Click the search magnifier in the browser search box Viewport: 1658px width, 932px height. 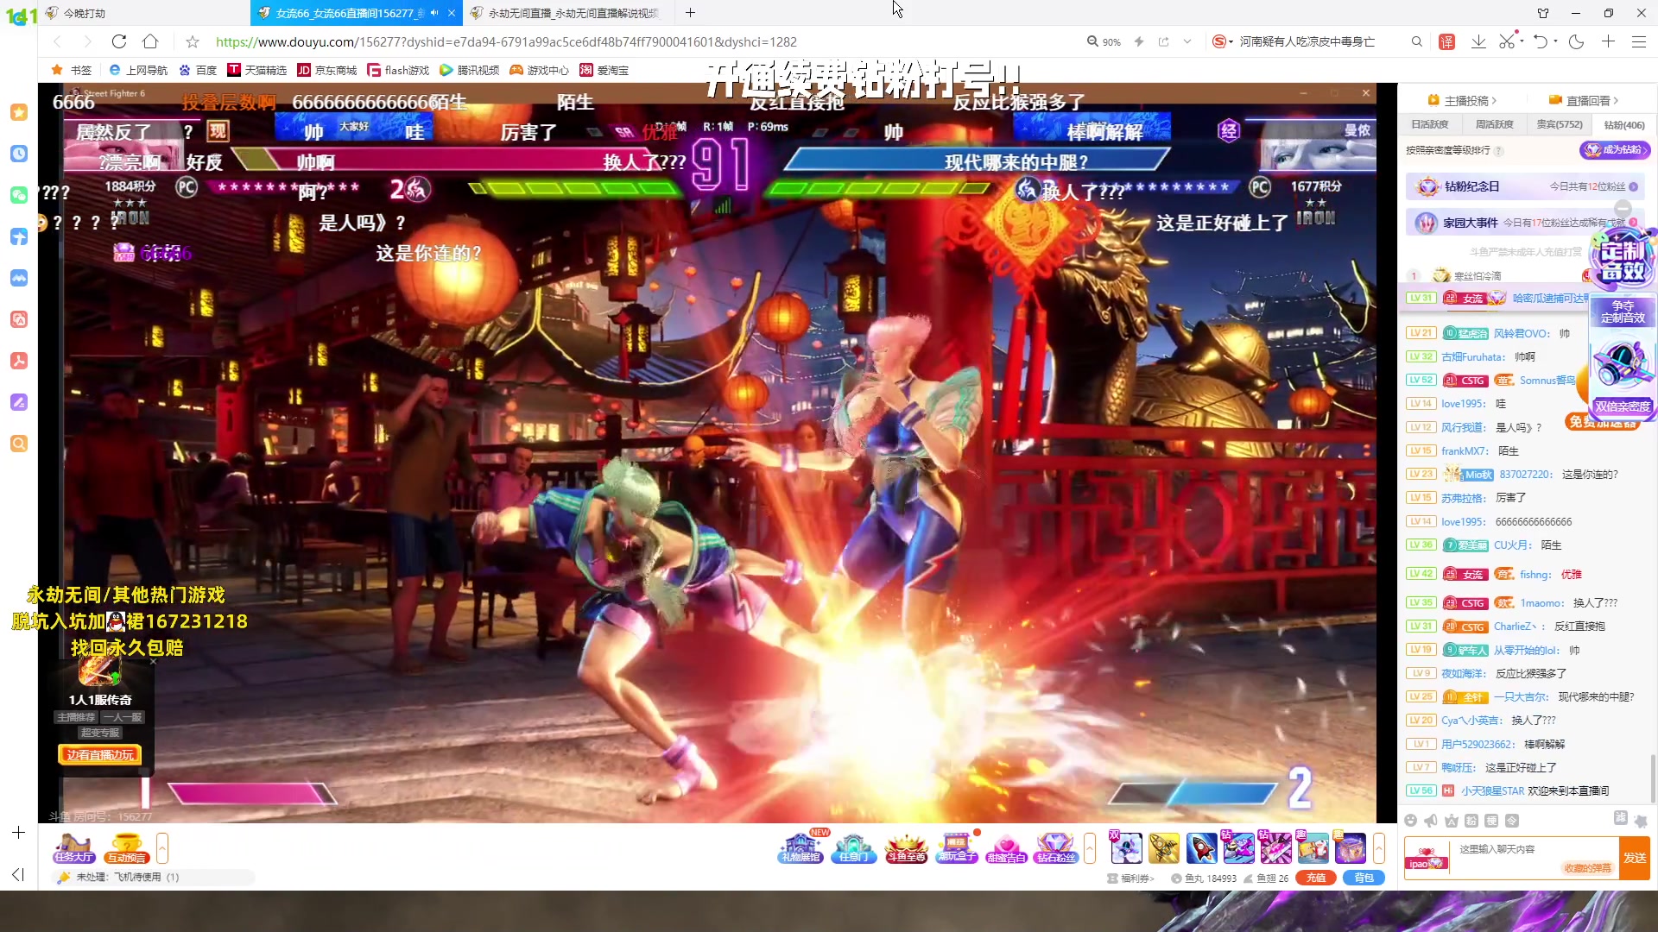(1416, 41)
